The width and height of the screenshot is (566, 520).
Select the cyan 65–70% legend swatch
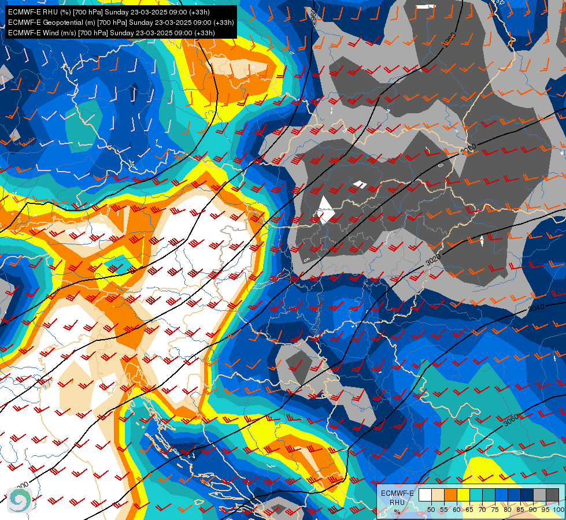pyautogui.click(x=476, y=495)
